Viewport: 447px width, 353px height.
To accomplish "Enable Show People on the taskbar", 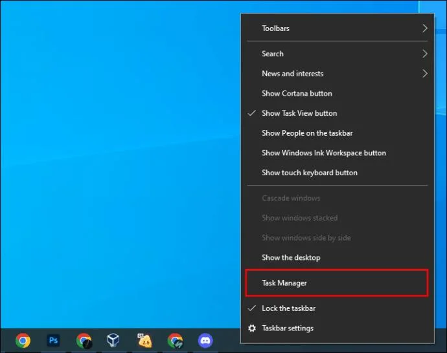I will pos(338,133).
